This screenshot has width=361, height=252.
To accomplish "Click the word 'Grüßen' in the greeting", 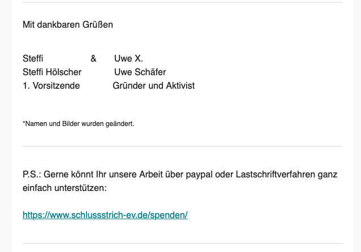I will click(98, 24).
